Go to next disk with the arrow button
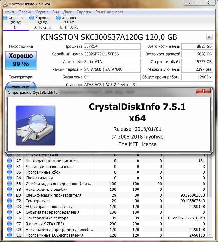 pos(209,37)
